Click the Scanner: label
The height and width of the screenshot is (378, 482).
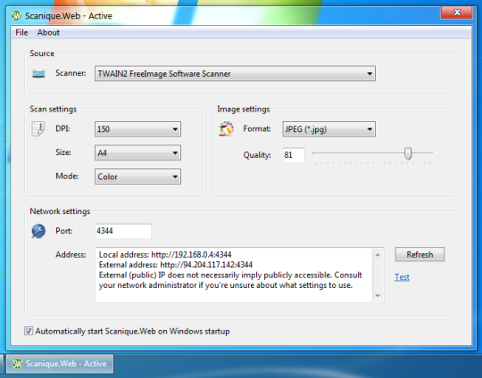tap(71, 73)
